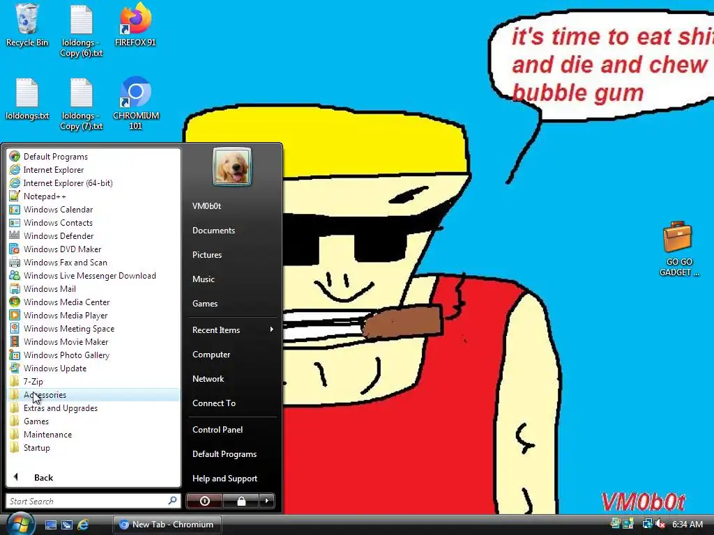Click the power button in Start menu
This screenshot has height=535, width=714.
click(204, 501)
